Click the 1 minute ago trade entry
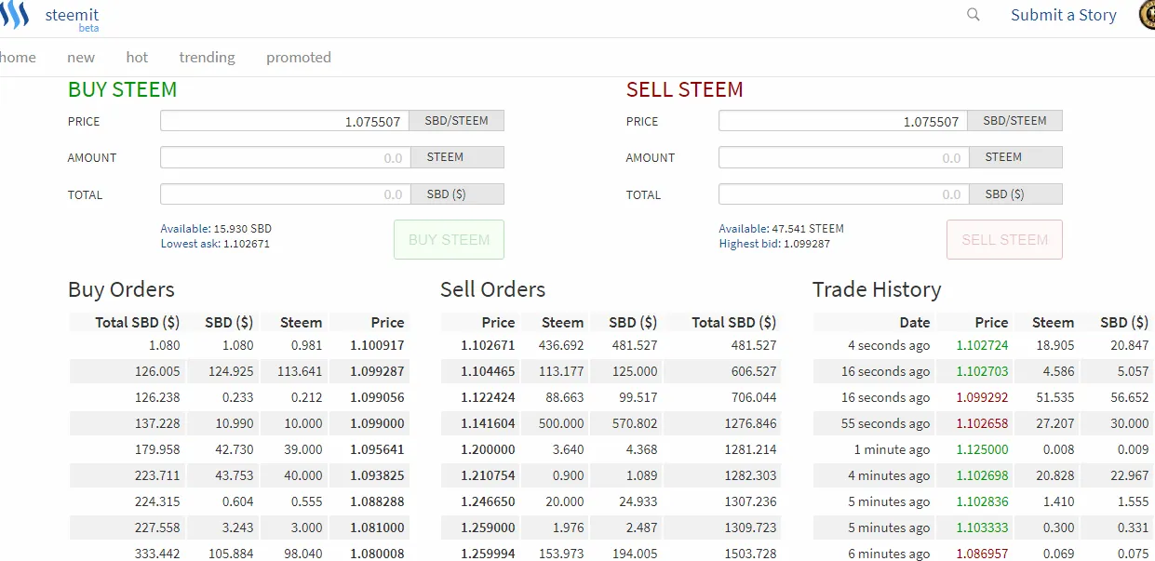The width and height of the screenshot is (1155, 561). pos(892,449)
